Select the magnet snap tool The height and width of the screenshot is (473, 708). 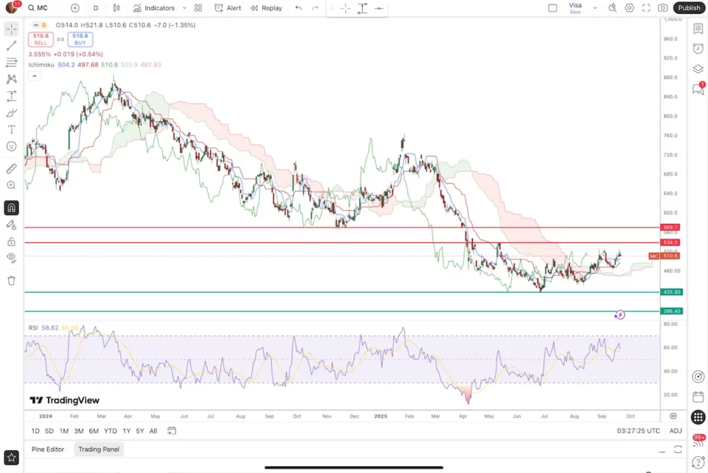(11, 207)
